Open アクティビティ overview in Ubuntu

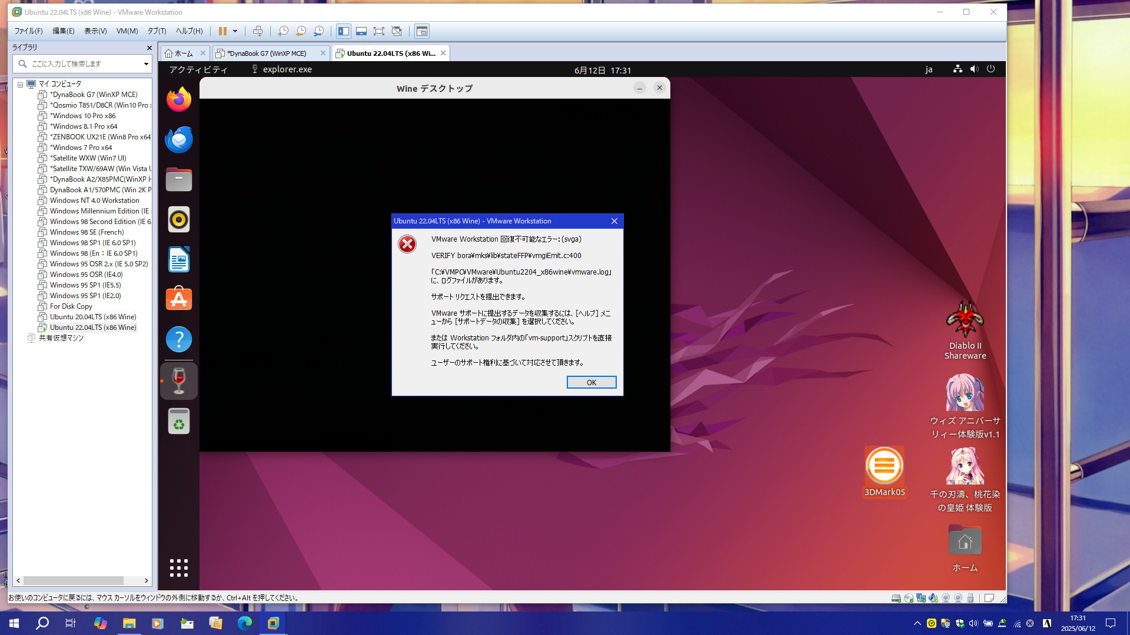(x=198, y=69)
